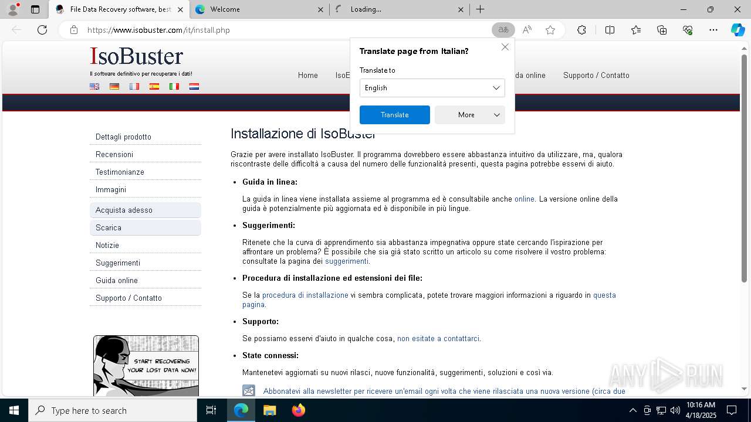
Task: Open the Windows Start menu
Action: (14, 410)
